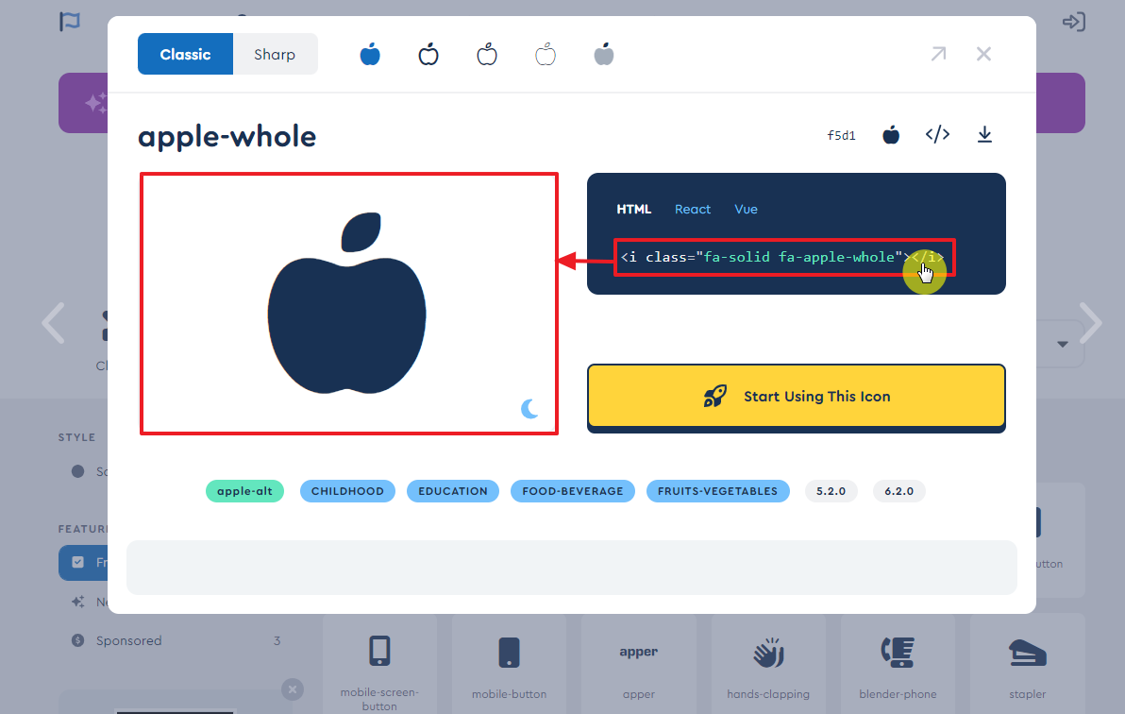Open the FRUITS-VEGETABLES category tag

coord(717,491)
